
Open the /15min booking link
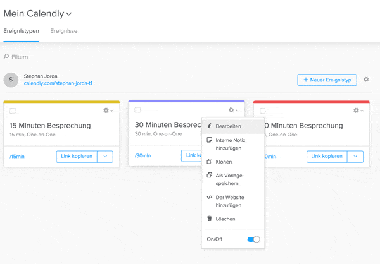point(17,157)
